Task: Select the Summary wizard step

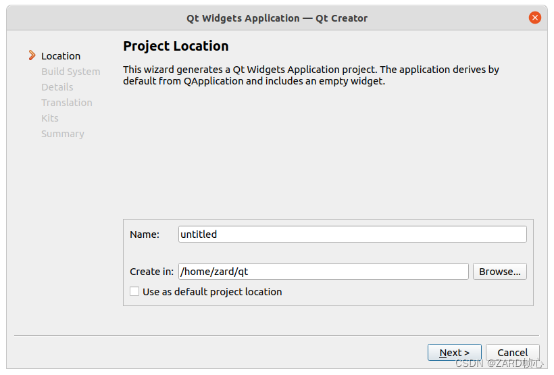Action: coord(63,134)
